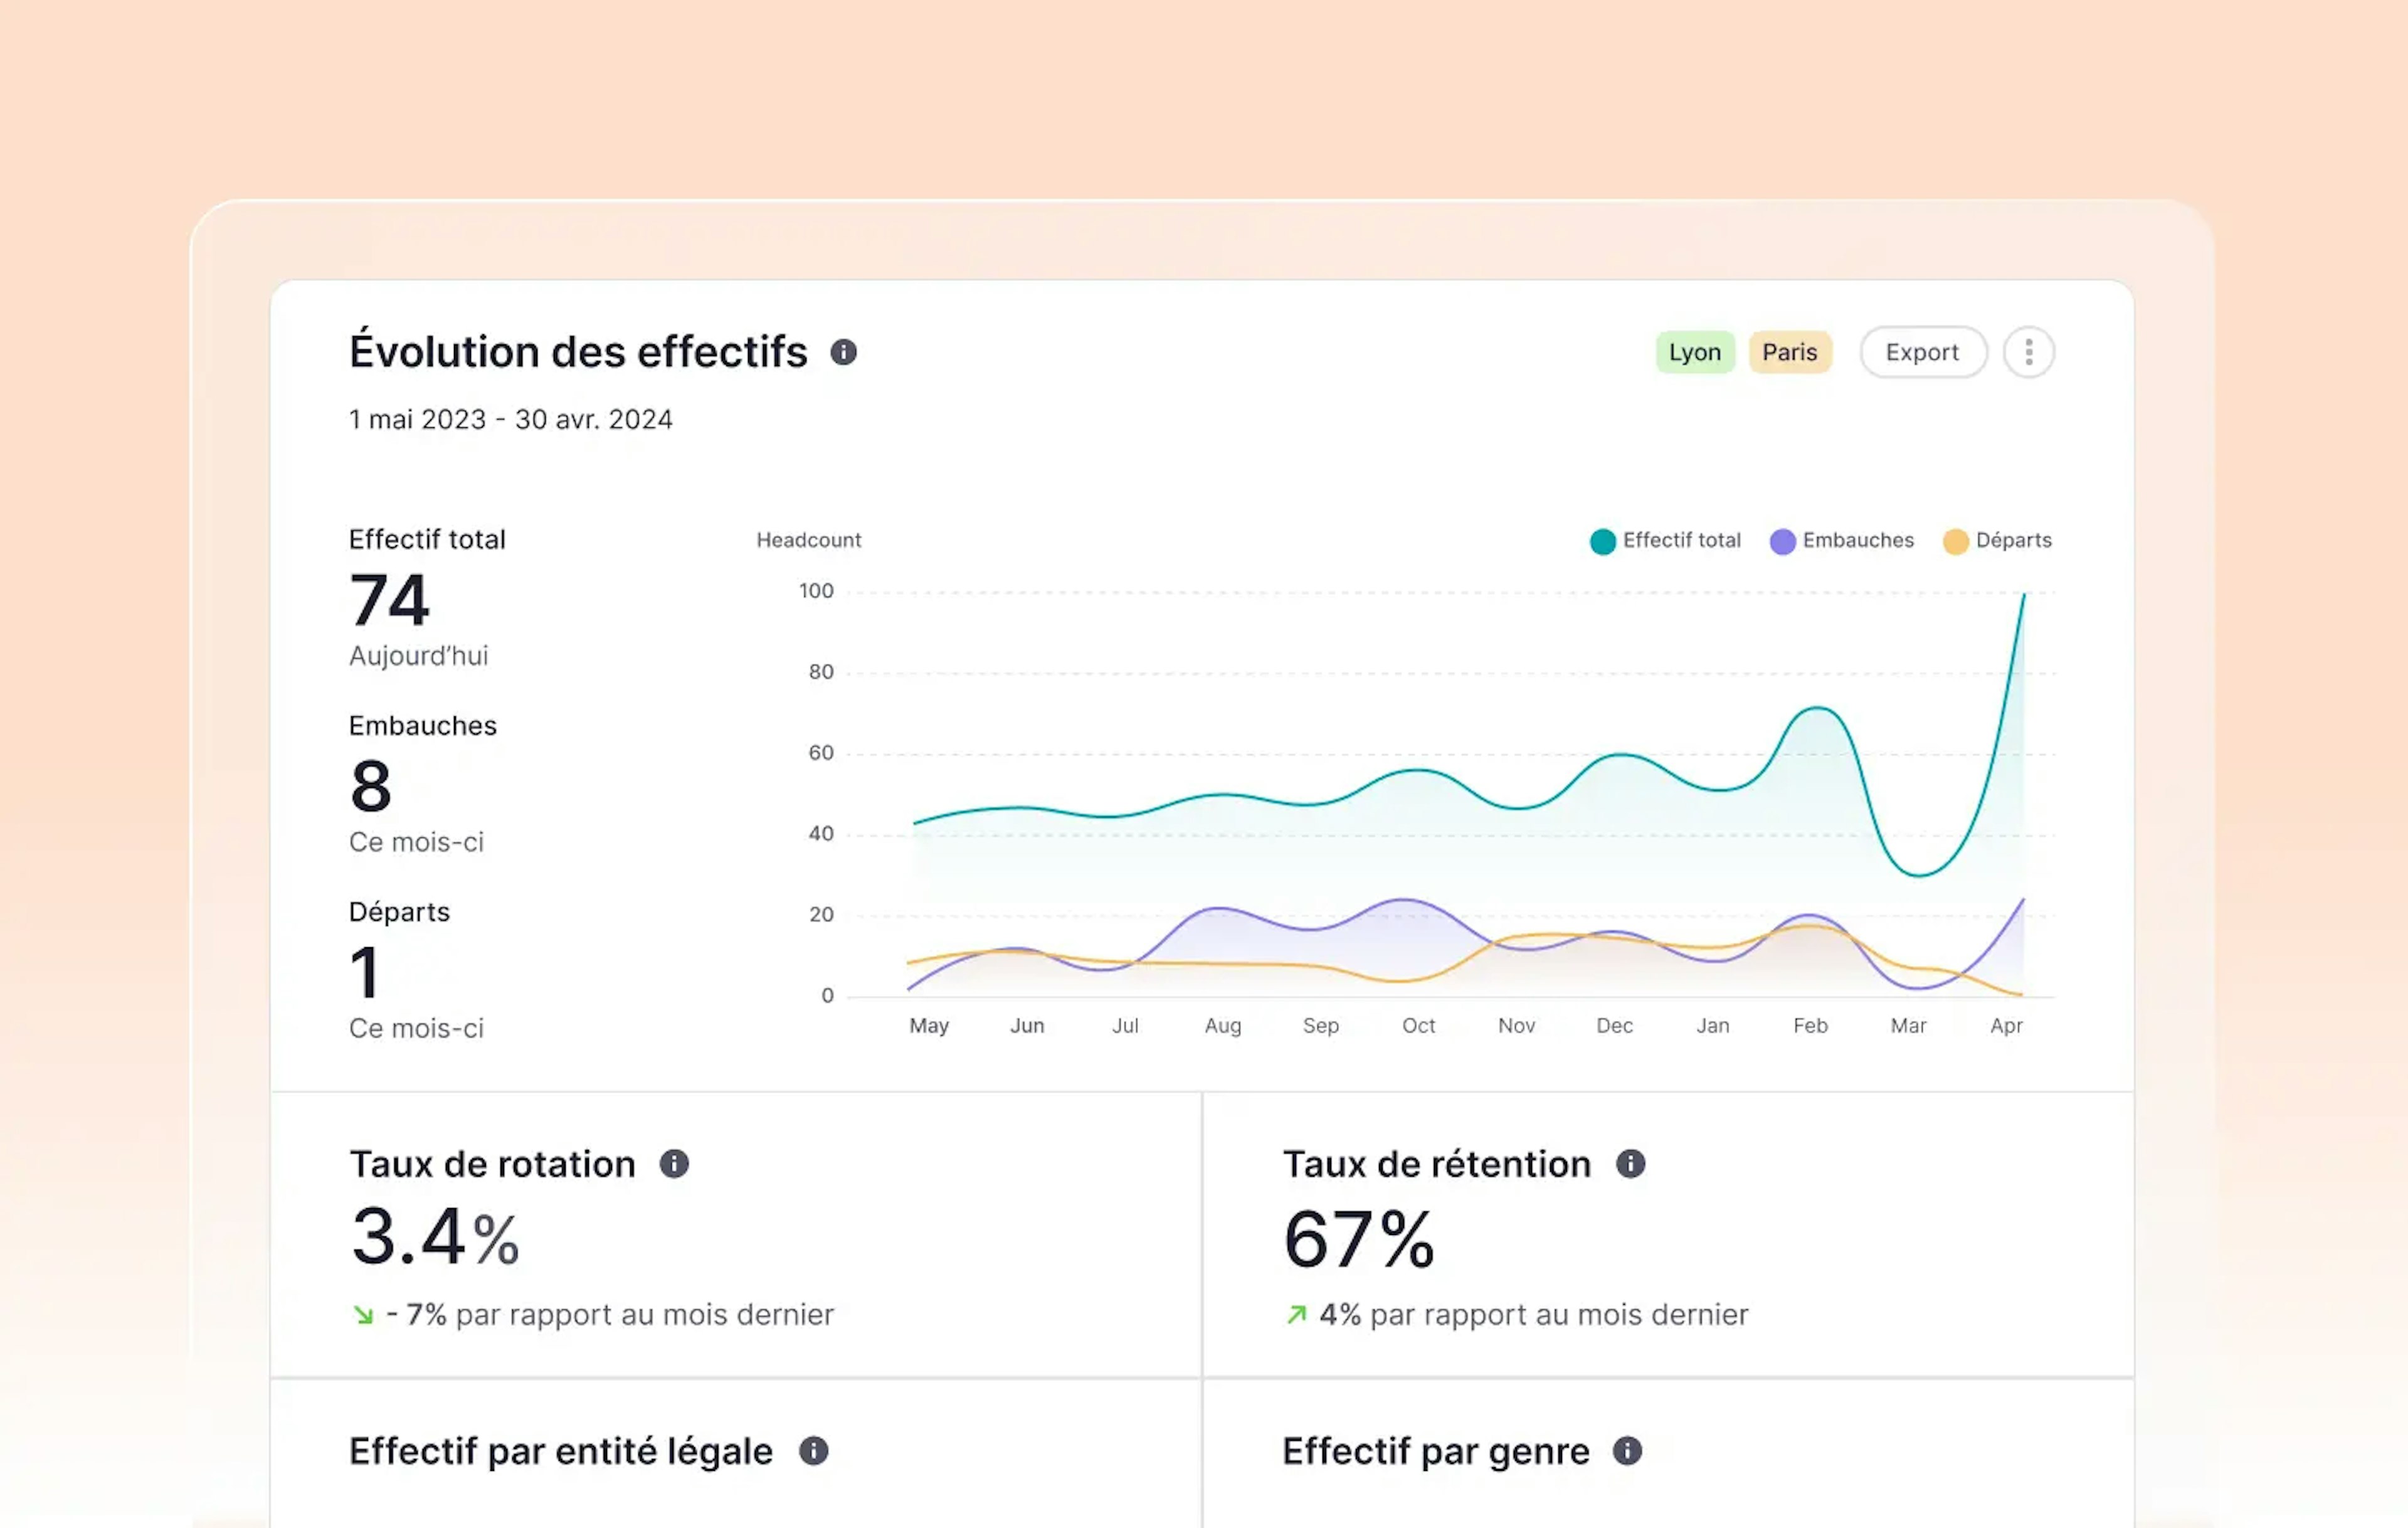
Task: Click the Oct label on chart axis
Action: click(1418, 1026)
